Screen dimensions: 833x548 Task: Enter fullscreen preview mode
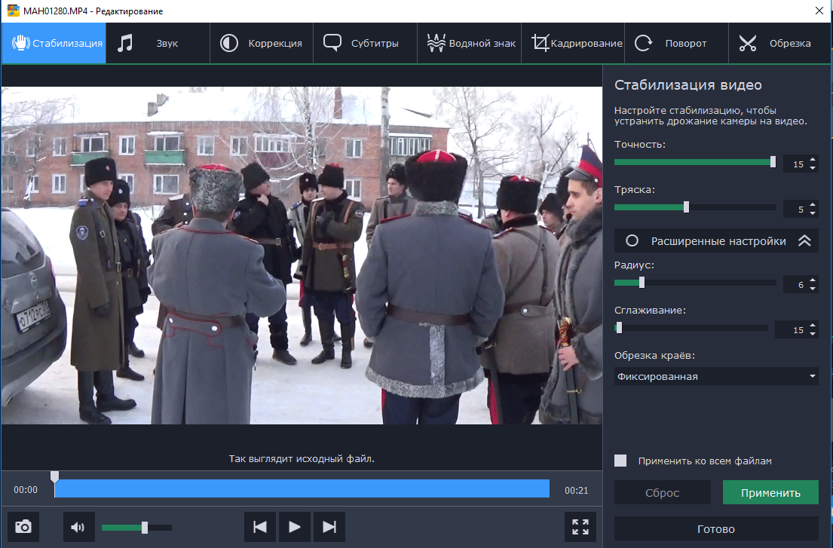pos(580,527)
